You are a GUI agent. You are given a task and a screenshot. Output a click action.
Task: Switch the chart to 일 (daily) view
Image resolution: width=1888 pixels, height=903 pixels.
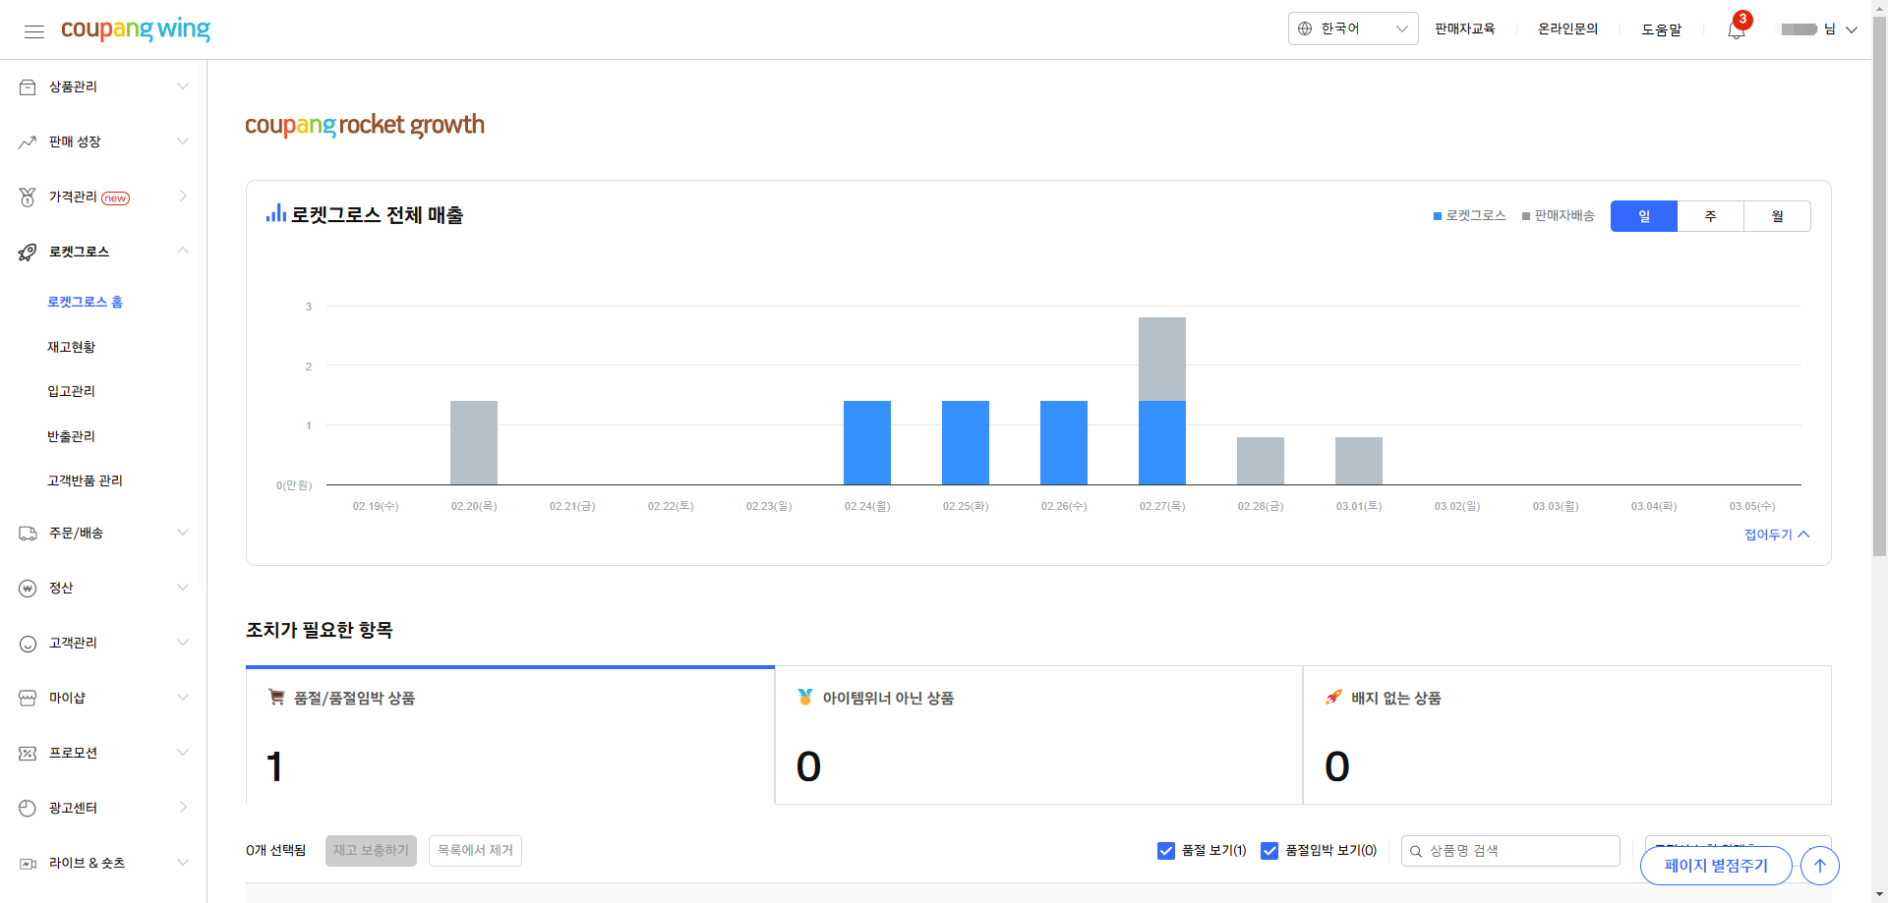[x=1644, y=216]
